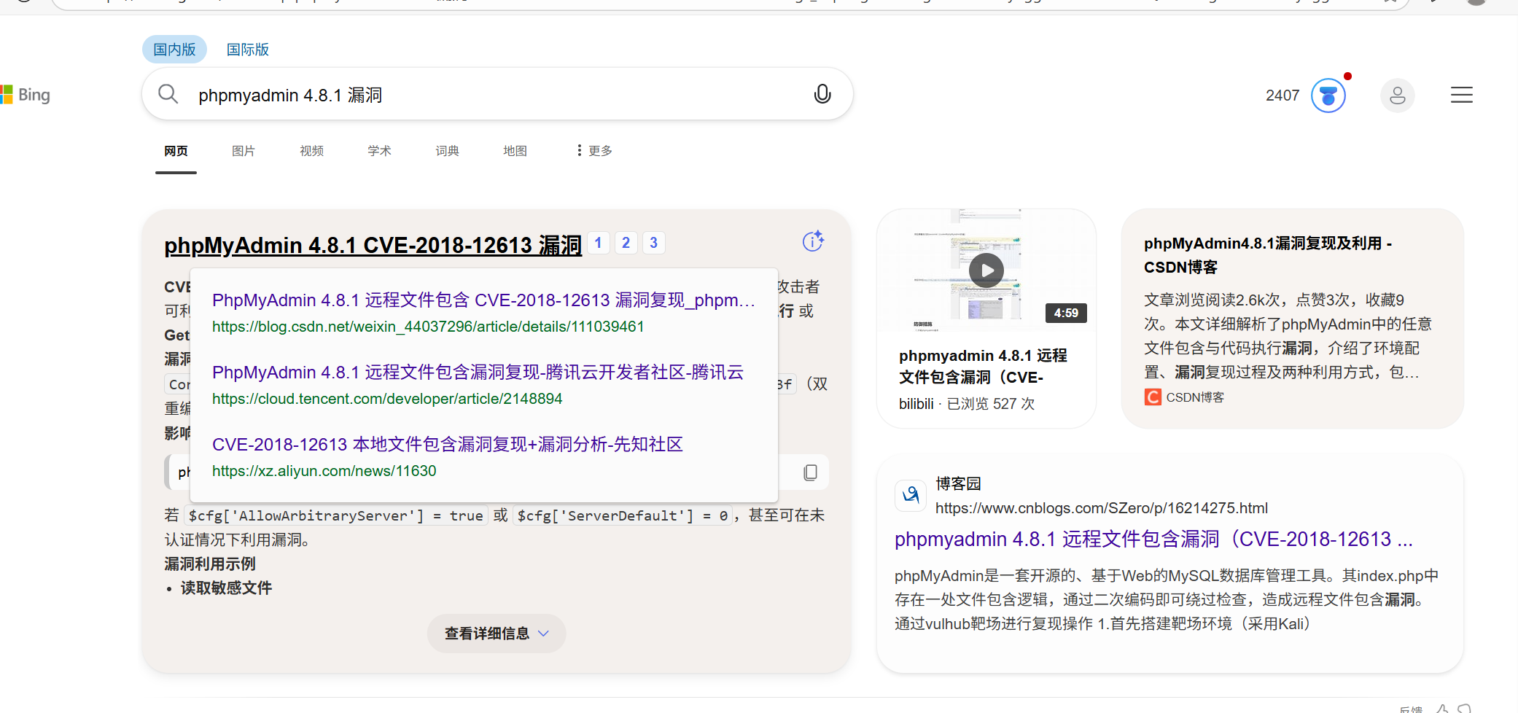This screenshot has width=1518, height=713.
Task: Open the hamburger settings menu
Action: (x=1462, y=96)
